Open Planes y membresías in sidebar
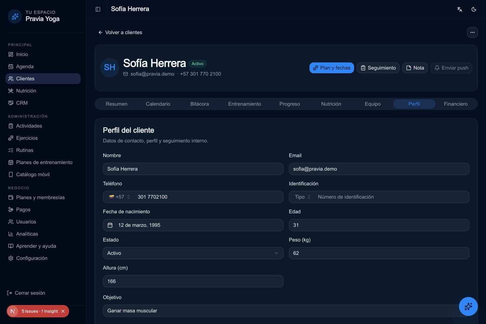This screenshot has width=486, height=324. (43, 197)
